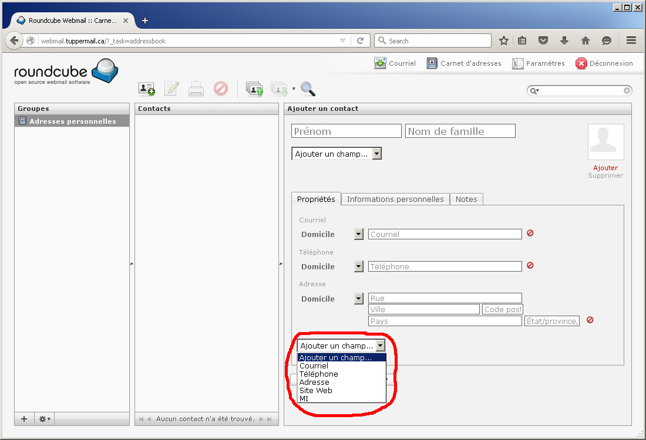Click the Rue address input field

point(445,298)
